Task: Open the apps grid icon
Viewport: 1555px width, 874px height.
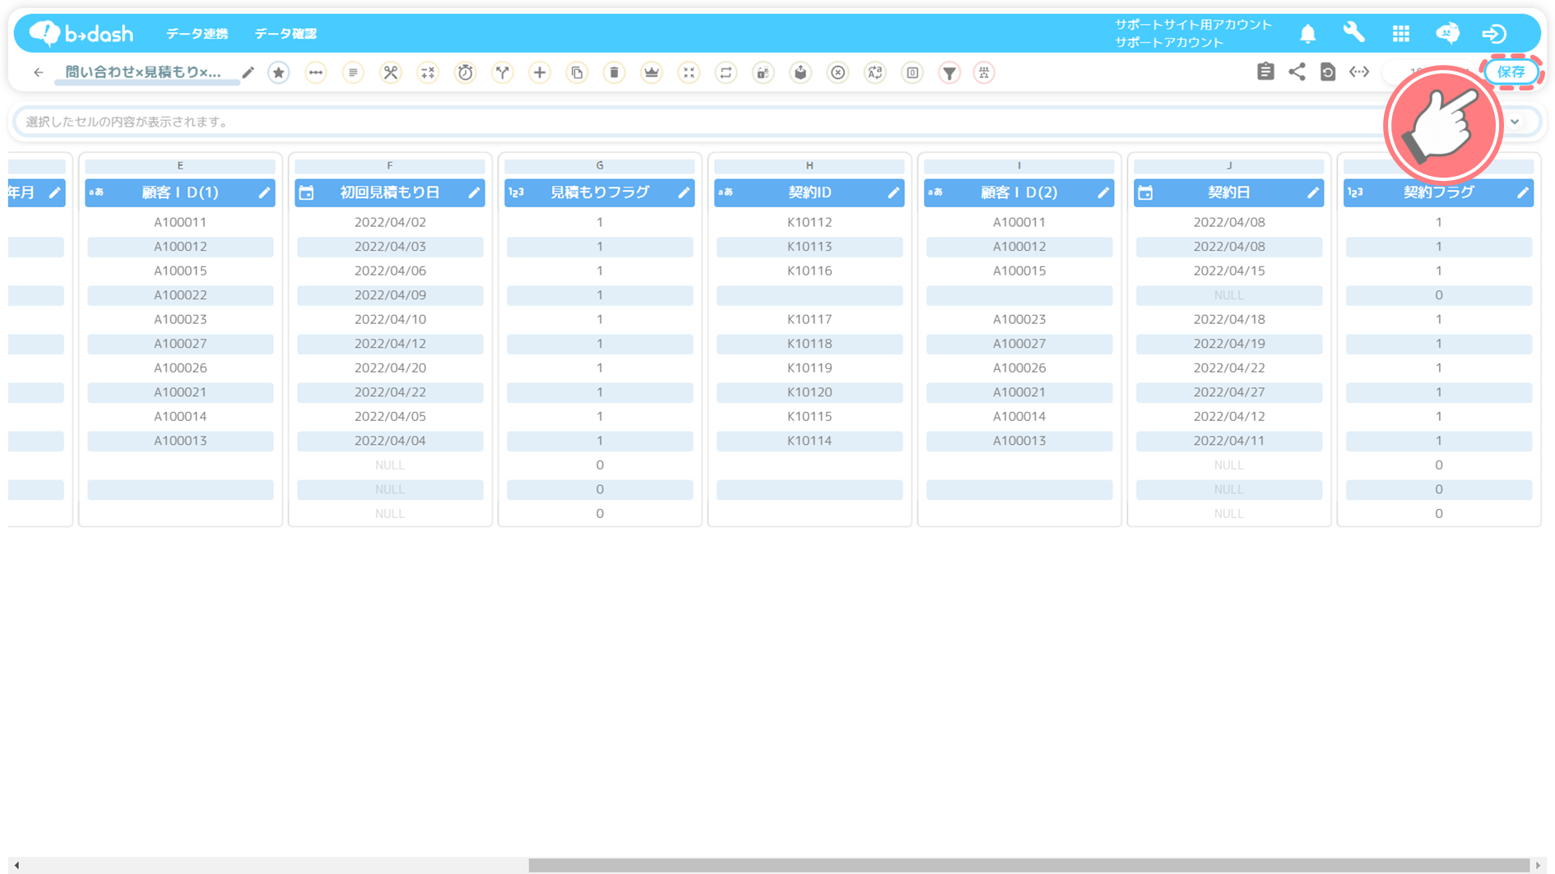Action: 1401,34
